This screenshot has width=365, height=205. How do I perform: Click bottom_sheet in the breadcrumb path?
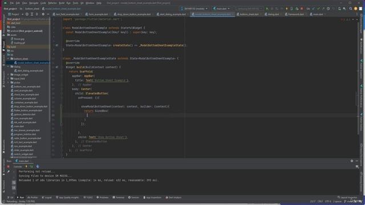click(x=32, y=9)
